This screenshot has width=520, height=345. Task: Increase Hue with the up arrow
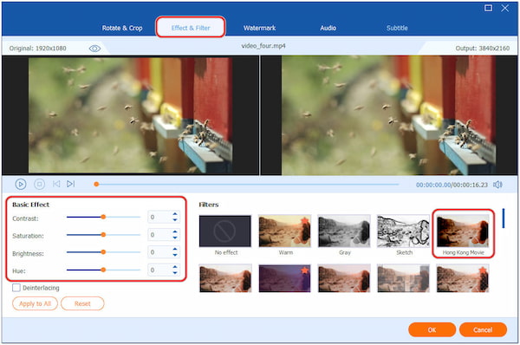[175, 267]
